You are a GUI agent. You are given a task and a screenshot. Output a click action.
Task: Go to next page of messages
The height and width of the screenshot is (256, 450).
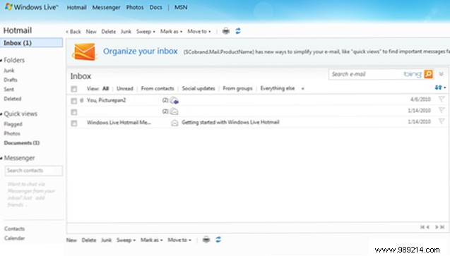pyautogui.click(x=437, y=227)
